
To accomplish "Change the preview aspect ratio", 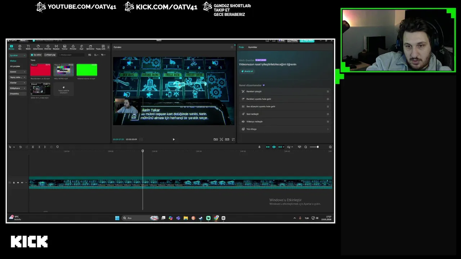I will tap(227, 139).
